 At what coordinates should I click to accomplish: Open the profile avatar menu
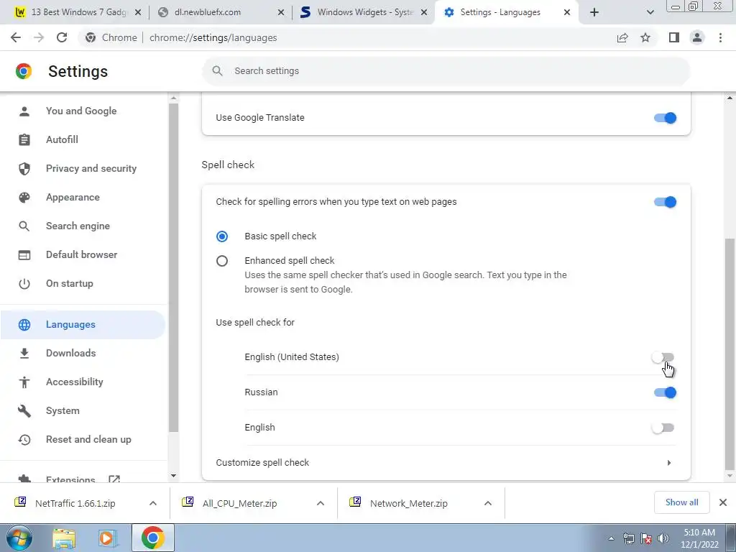697,37
